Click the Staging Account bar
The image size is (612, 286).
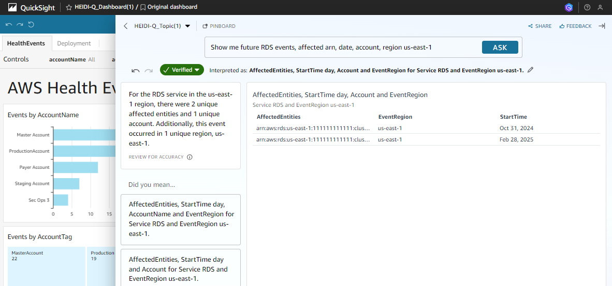click(66, 184)
